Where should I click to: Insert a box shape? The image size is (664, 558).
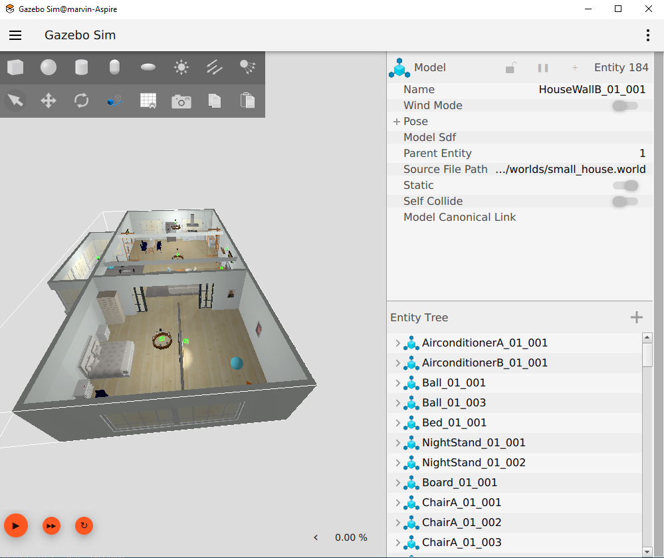(15, 67)
